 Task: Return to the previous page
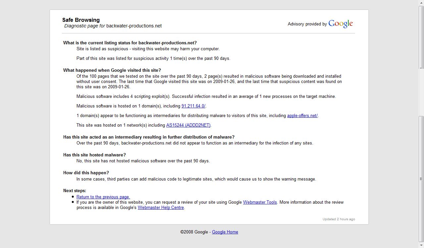[x=103, y=197]
